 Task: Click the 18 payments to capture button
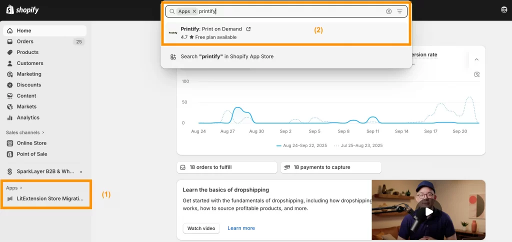tap(331, 167)
